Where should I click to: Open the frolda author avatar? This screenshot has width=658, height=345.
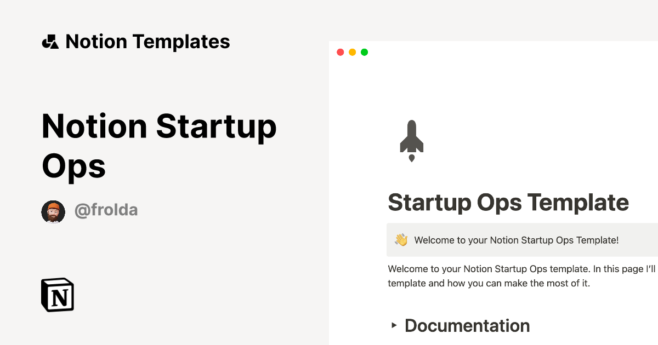pos(53,212)
